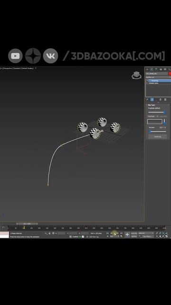Open the Modifier List dropdown

click(x=158, y=77)
